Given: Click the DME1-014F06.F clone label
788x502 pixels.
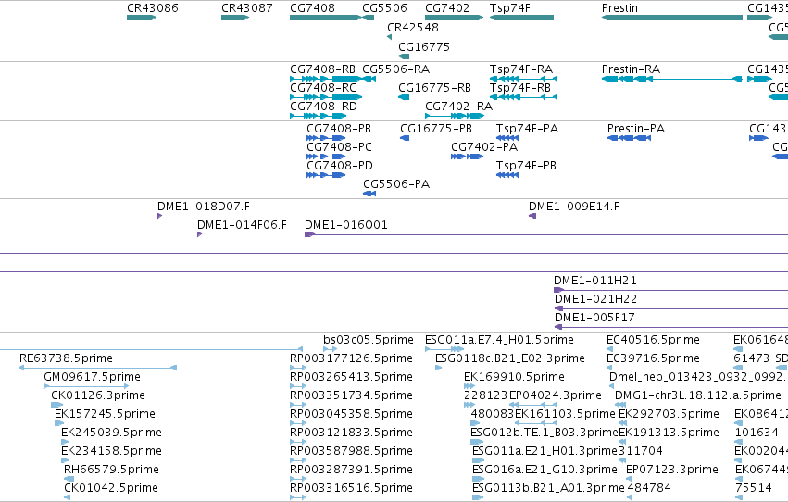Looking at the screenshot, I should tap(242, 225).
